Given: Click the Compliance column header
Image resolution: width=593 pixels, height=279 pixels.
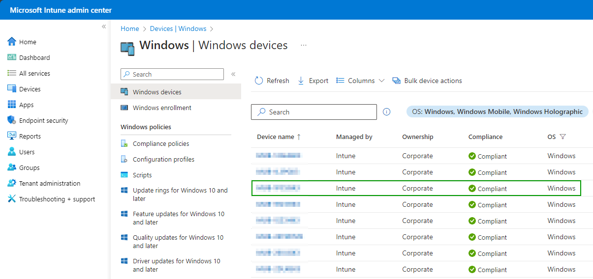Looking at the screenshot, I should pyautogui.click(x=486, y=137).
